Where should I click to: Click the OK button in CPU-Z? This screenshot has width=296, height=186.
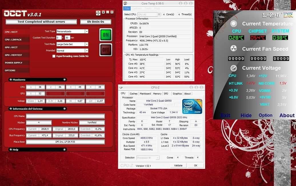195,165
